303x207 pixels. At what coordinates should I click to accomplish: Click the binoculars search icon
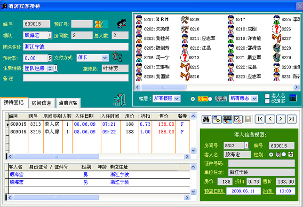click(x=206, y=119)
